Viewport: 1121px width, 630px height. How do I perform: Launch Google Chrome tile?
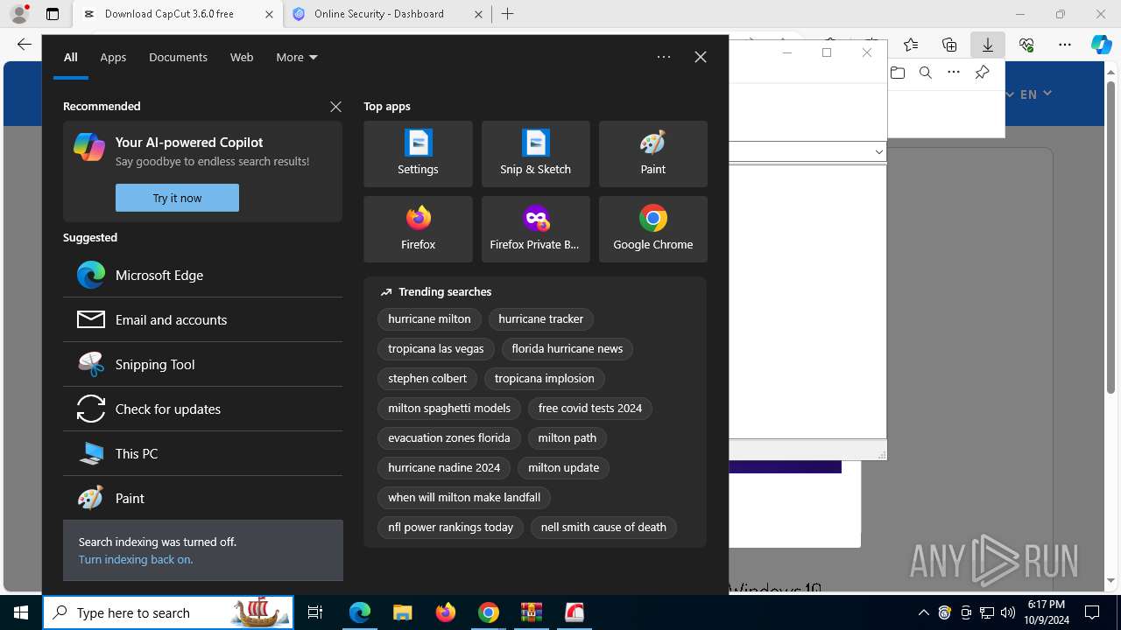tap(652, 229)
